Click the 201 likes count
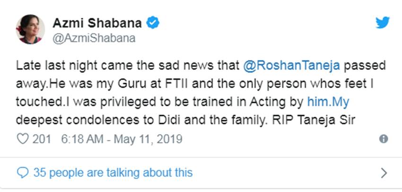 pos(41,139)
